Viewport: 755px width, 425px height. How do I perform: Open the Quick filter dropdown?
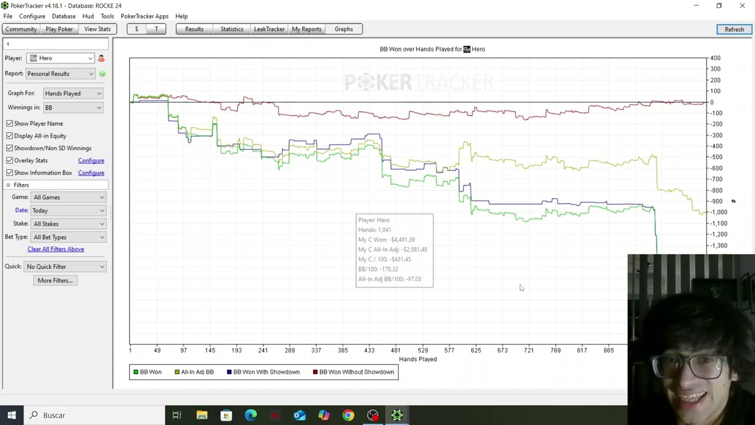[x=65, y=267]
